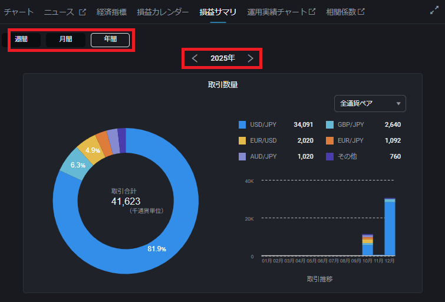Viewport: 445px width, 302px height.
Task: Click the その他 purple legend square
Action: pos(329,156)
